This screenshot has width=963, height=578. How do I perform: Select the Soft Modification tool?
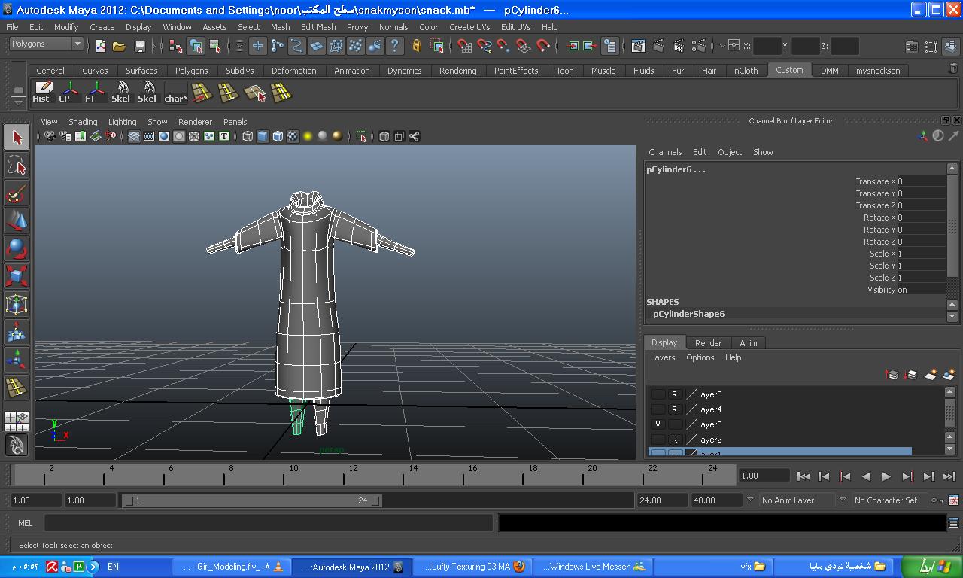pos(17,332)
